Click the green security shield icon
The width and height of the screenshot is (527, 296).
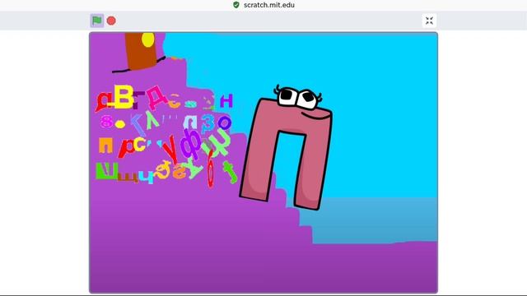[236, 5]
